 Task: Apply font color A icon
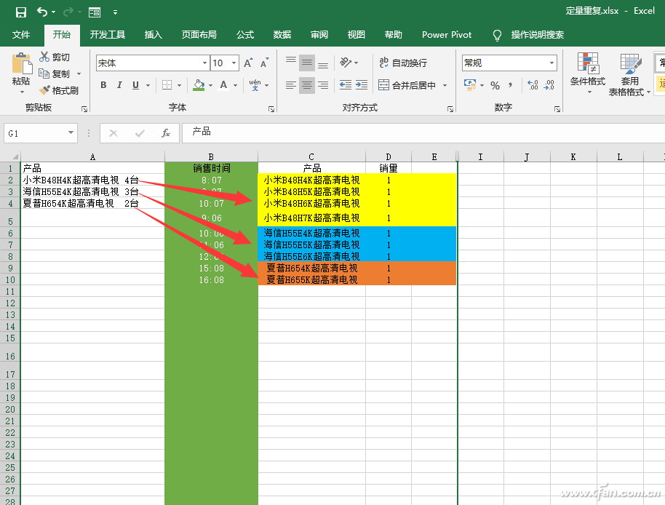pos(223,85)
